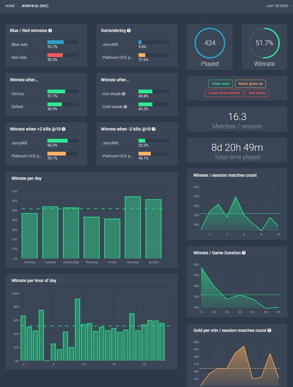This screenshot has width=293, height=387.
Task: Click Jerry#l0l 66.2% bar under +2 kills
Action: coord(63,141)
